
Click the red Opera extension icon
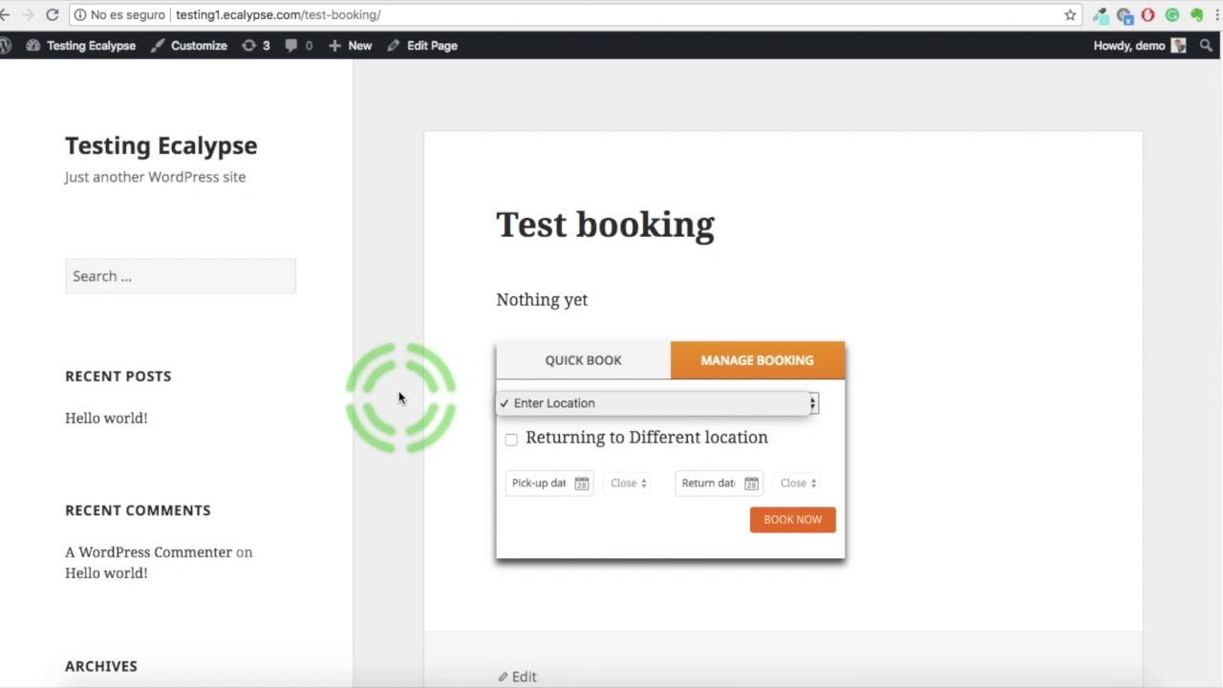(1148, 15)
